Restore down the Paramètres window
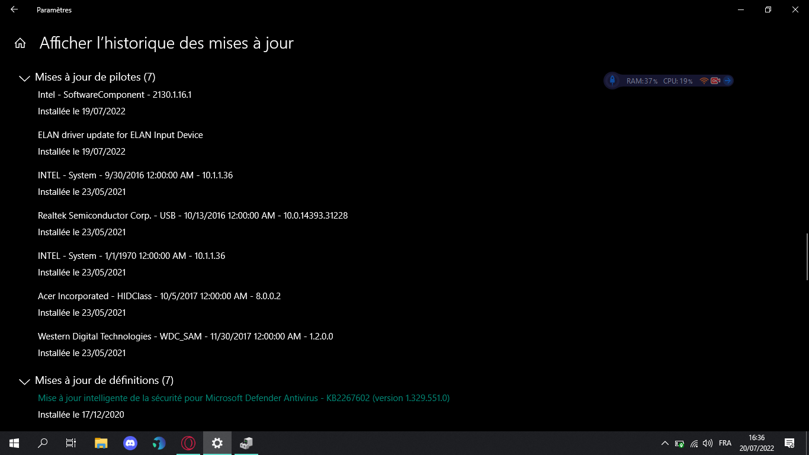The image size is (809, 455). [x=768, y=9]
